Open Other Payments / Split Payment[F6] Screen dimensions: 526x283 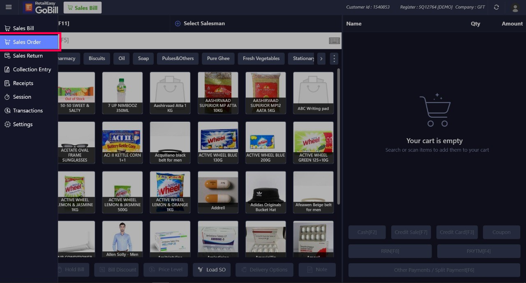[x=434, y=270]
